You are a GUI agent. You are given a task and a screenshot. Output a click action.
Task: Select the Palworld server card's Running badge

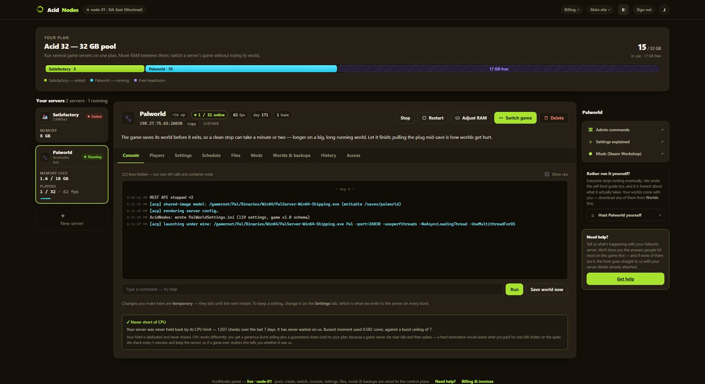click(x=93, y=157)
